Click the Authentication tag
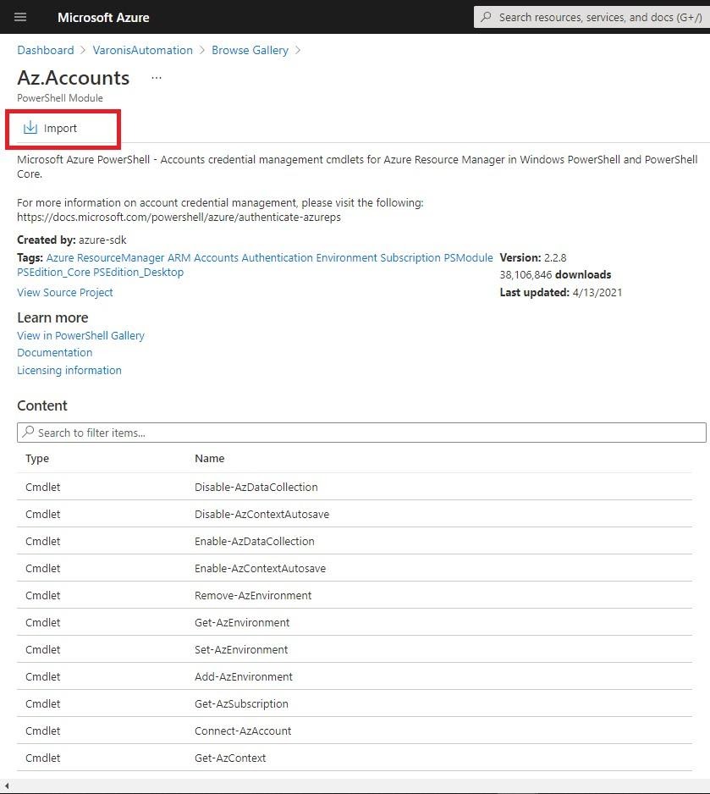 pos(278,257)
